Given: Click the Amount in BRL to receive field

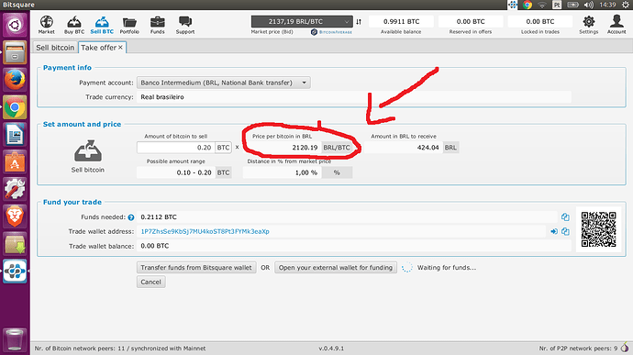Looking at the screenshot, I should 404,148.
